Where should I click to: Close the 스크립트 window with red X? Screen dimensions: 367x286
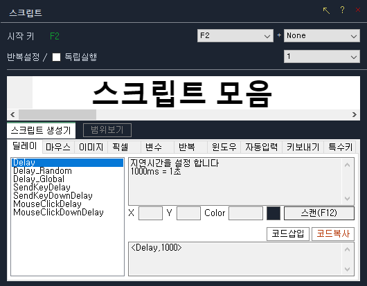pos(358,10)
